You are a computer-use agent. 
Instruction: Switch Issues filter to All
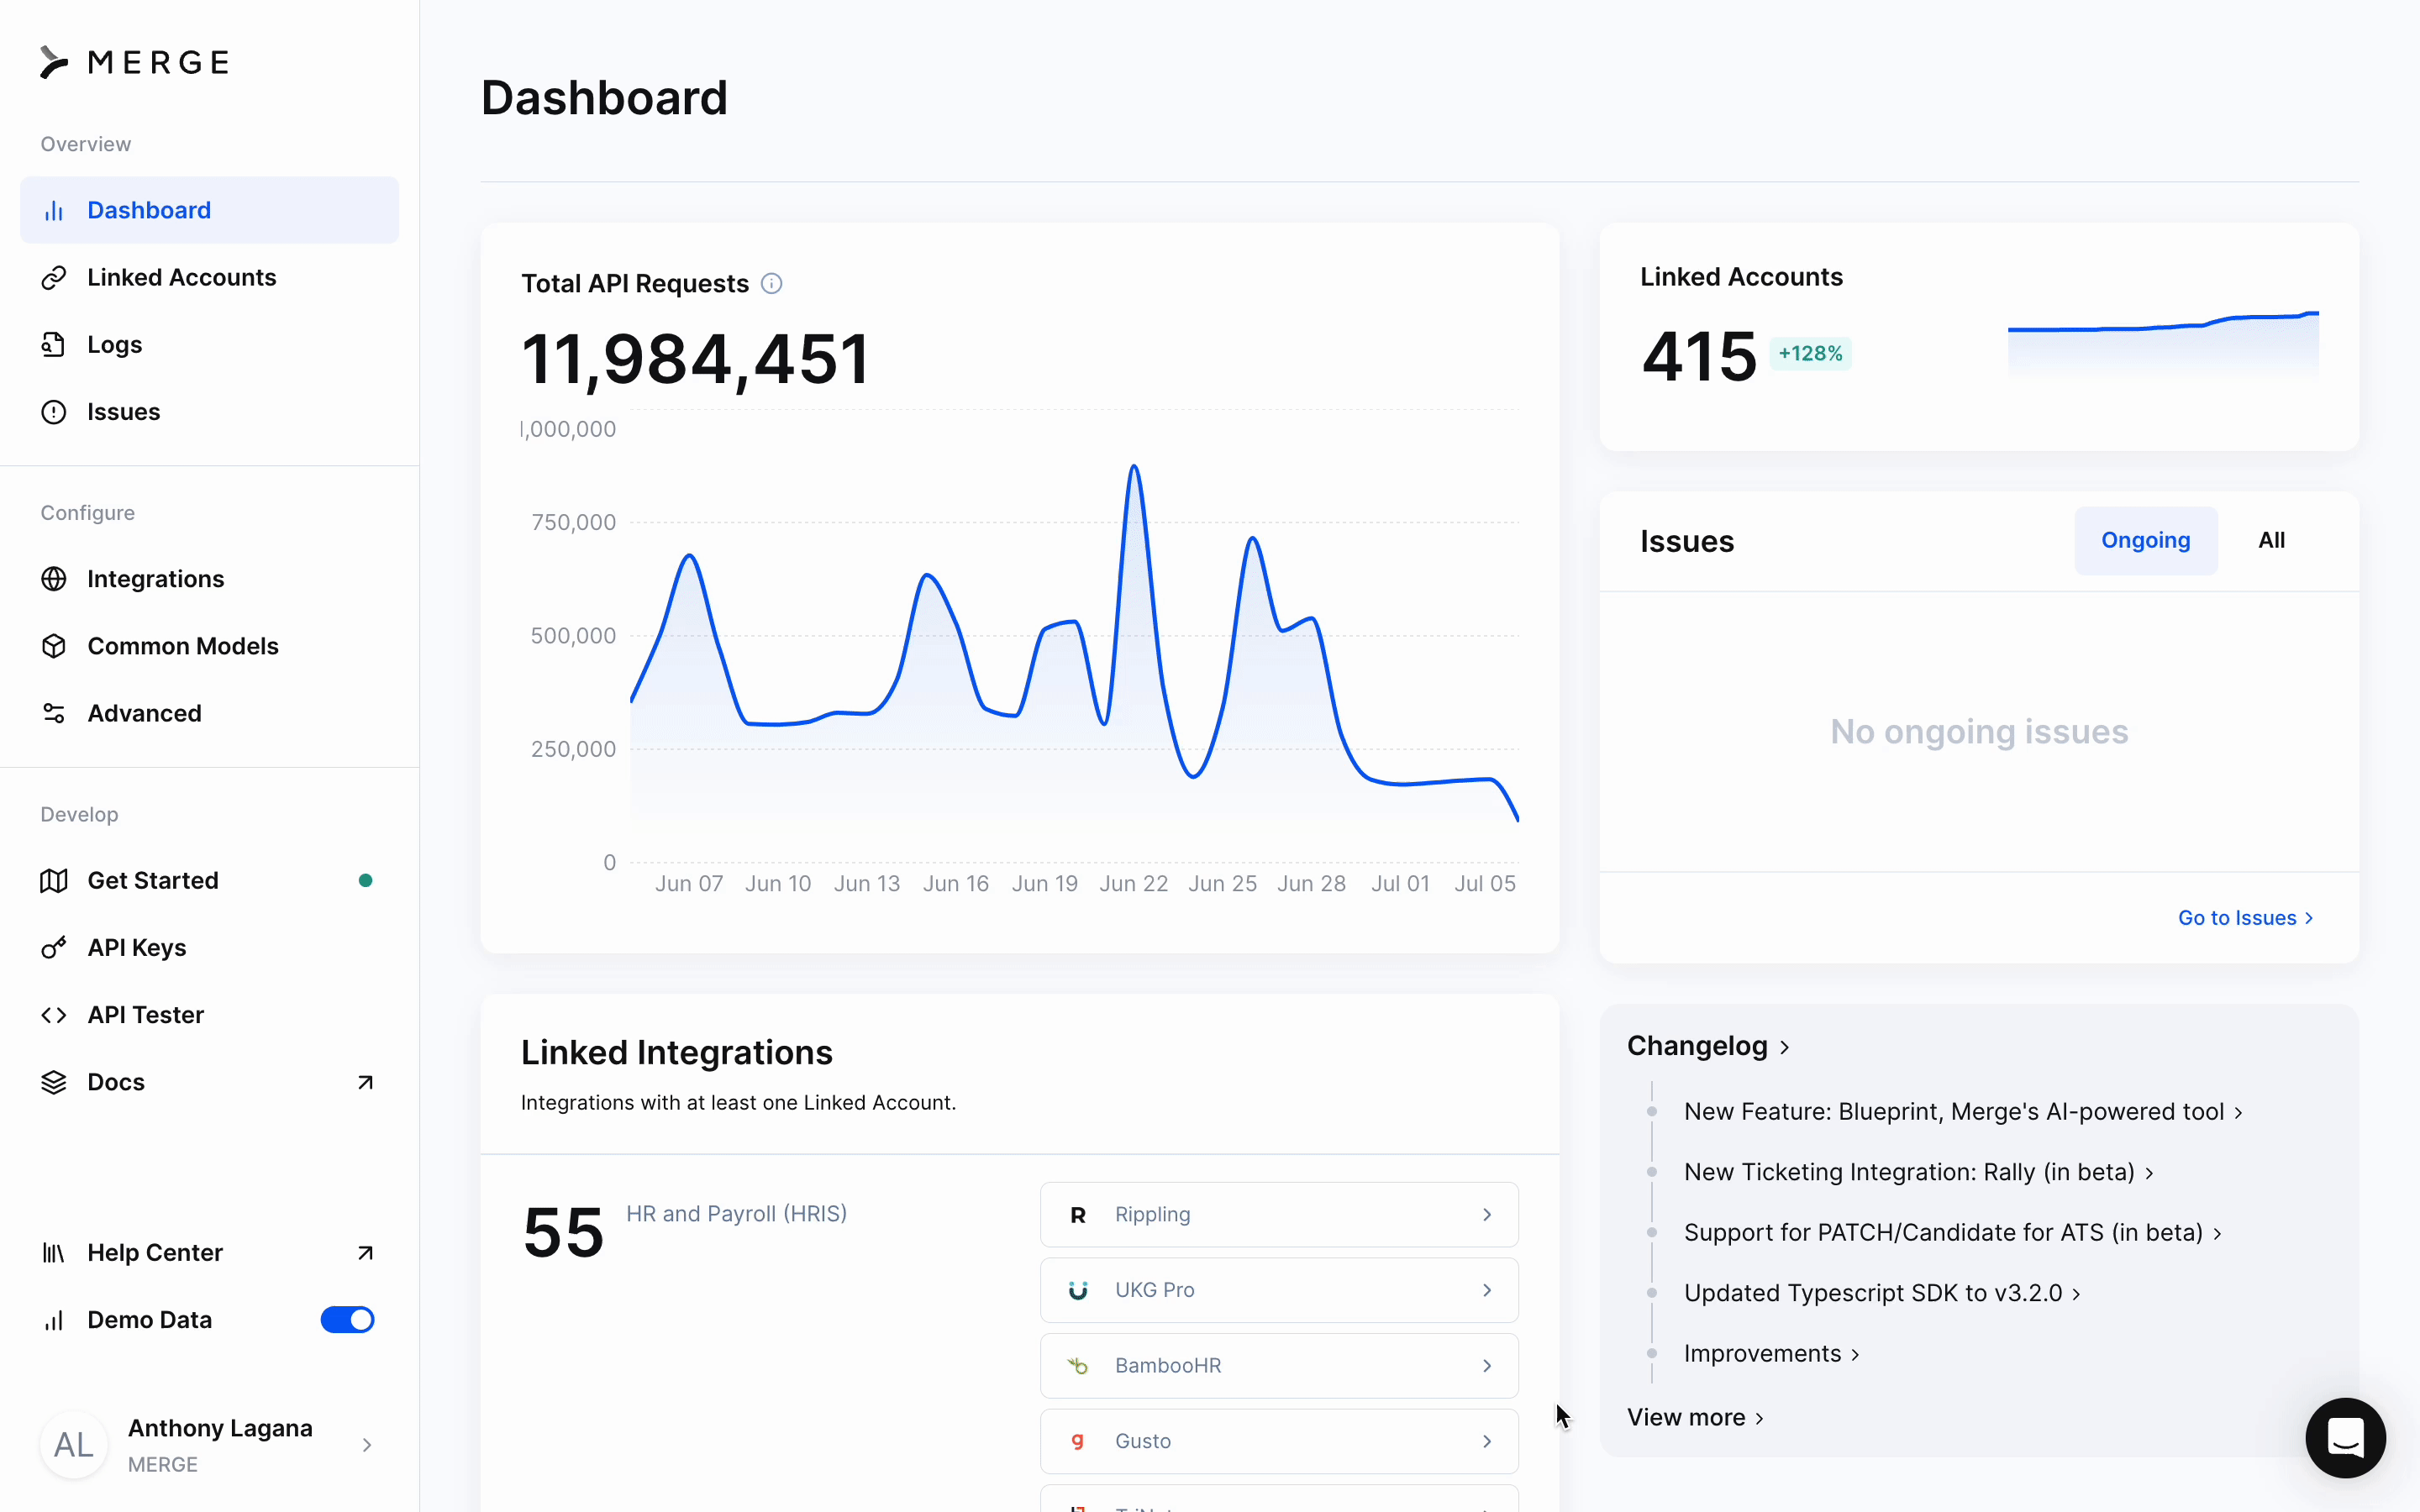coord(2271,540)
